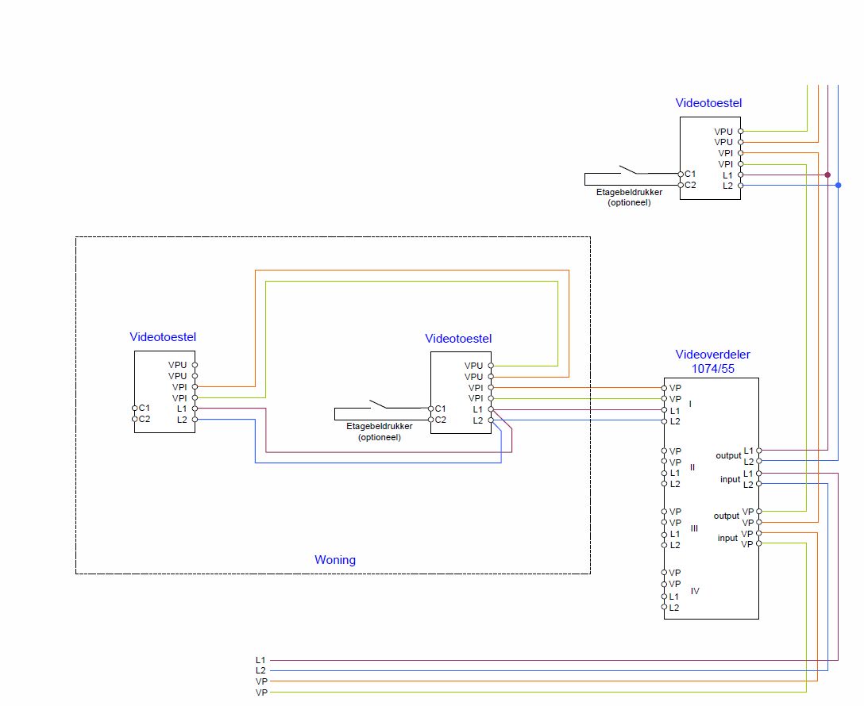Click group III L1 terminal on Videoverdeler

tap(664, 535)
